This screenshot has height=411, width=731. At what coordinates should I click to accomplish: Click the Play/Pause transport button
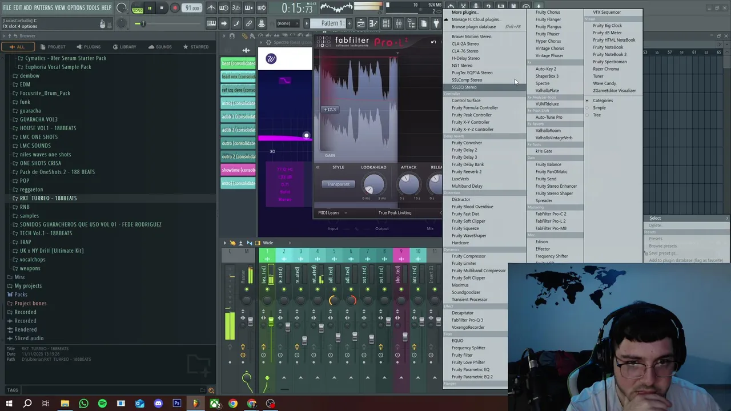[x=150, y=8]
